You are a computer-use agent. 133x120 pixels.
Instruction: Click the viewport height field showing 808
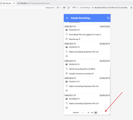pos(64,8)
